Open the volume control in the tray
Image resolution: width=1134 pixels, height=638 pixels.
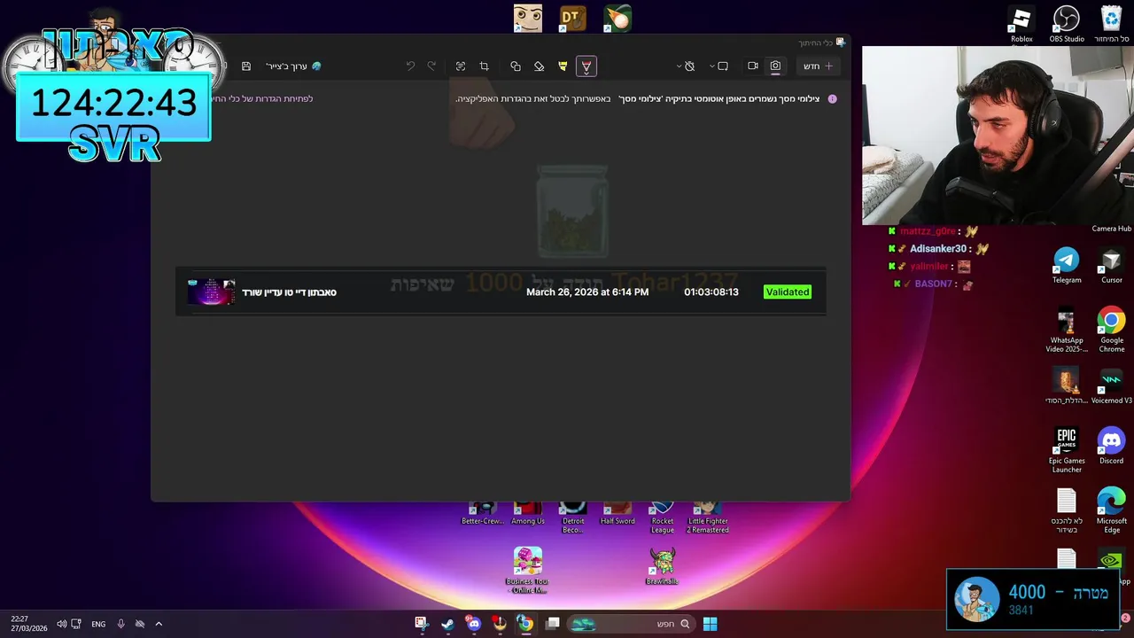[61, 624]
